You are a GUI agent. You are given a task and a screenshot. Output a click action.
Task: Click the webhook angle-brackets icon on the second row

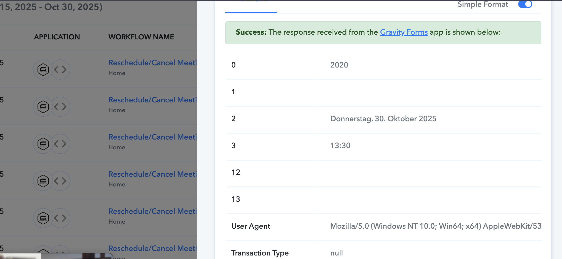tap(60, 107)
